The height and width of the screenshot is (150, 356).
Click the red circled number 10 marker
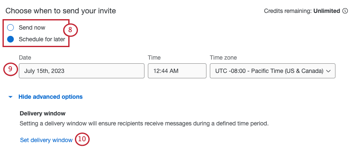[x=82, y=139]
